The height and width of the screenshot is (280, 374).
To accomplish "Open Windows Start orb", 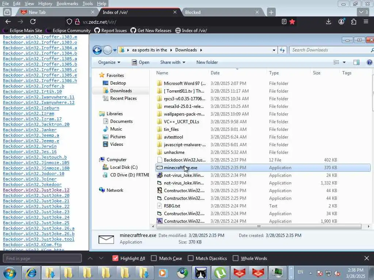I will pyautogui.click(x=10, y=273).
